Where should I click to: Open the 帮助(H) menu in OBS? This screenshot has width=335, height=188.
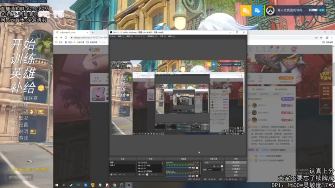click(171, 36)
